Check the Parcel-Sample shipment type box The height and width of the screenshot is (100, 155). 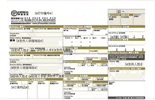click(x=79, y=79)
